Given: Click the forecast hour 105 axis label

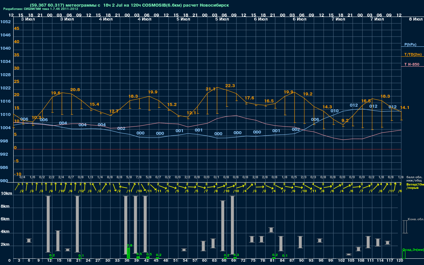Looking at the screenshot, I should click(x=351, y=261).
